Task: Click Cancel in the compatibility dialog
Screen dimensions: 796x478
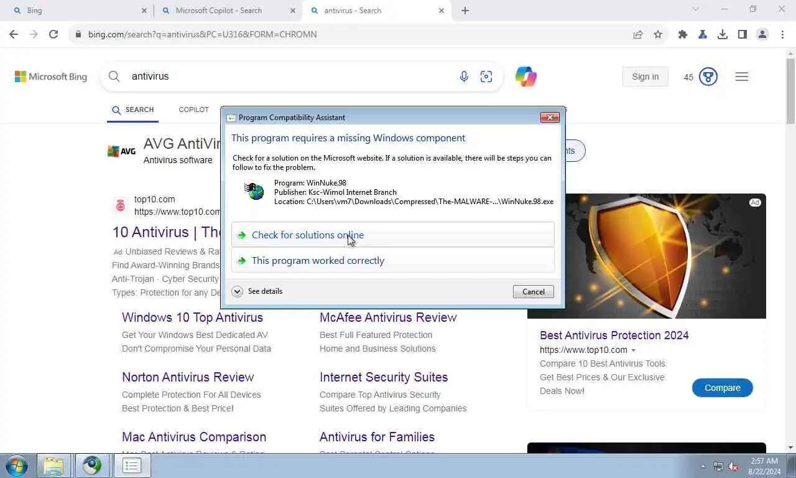Action: tap(533, 291)
